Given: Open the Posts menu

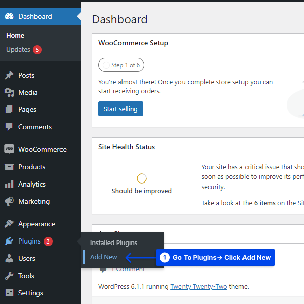Looking at the screenshot, I should click(x=26, y=75).
